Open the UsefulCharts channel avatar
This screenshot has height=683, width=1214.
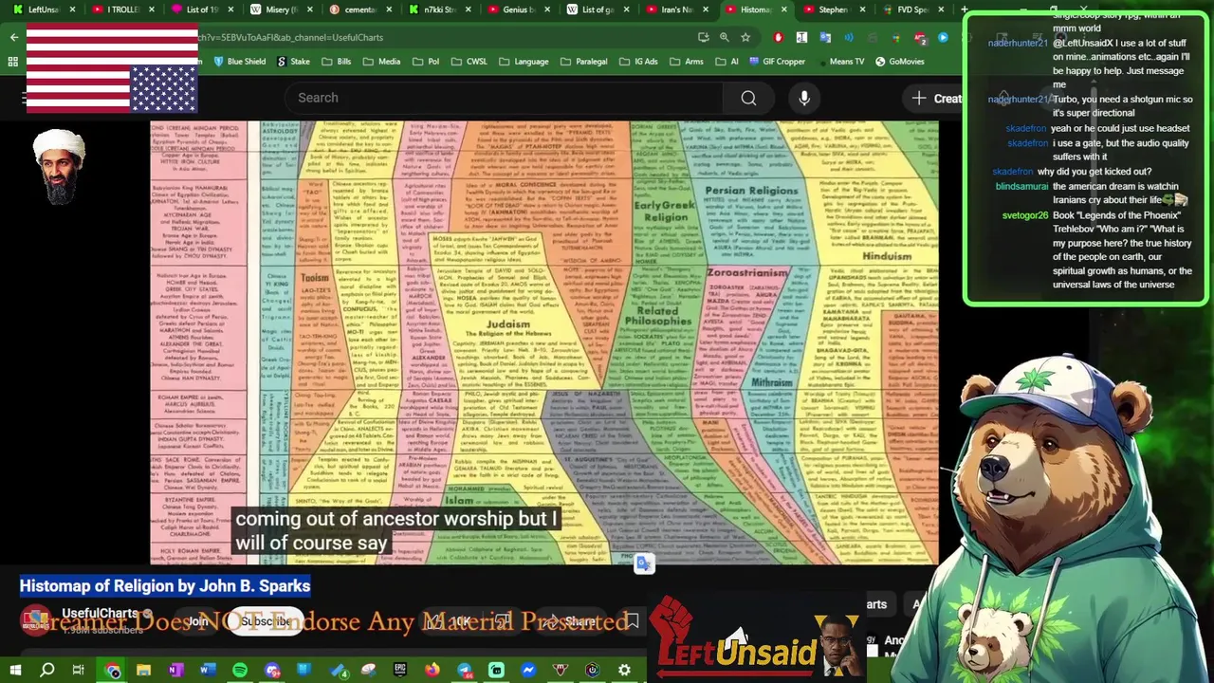click(36, 621)
